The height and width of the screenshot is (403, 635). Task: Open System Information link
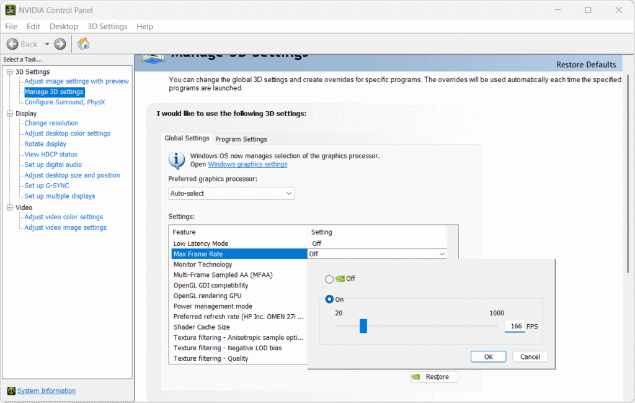coord(46,391)
